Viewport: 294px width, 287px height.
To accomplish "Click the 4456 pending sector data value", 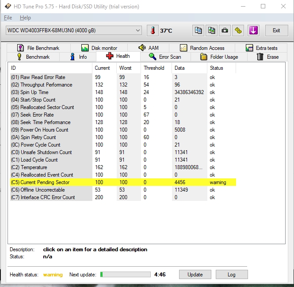I will (x=180, y=182).
